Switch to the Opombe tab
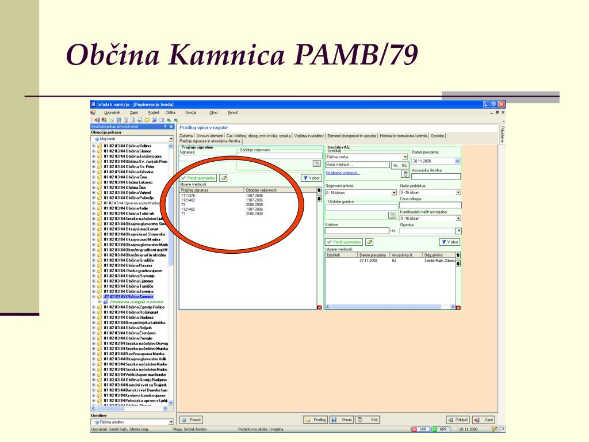Screen dimensions: 589x442 coord(437,136)
